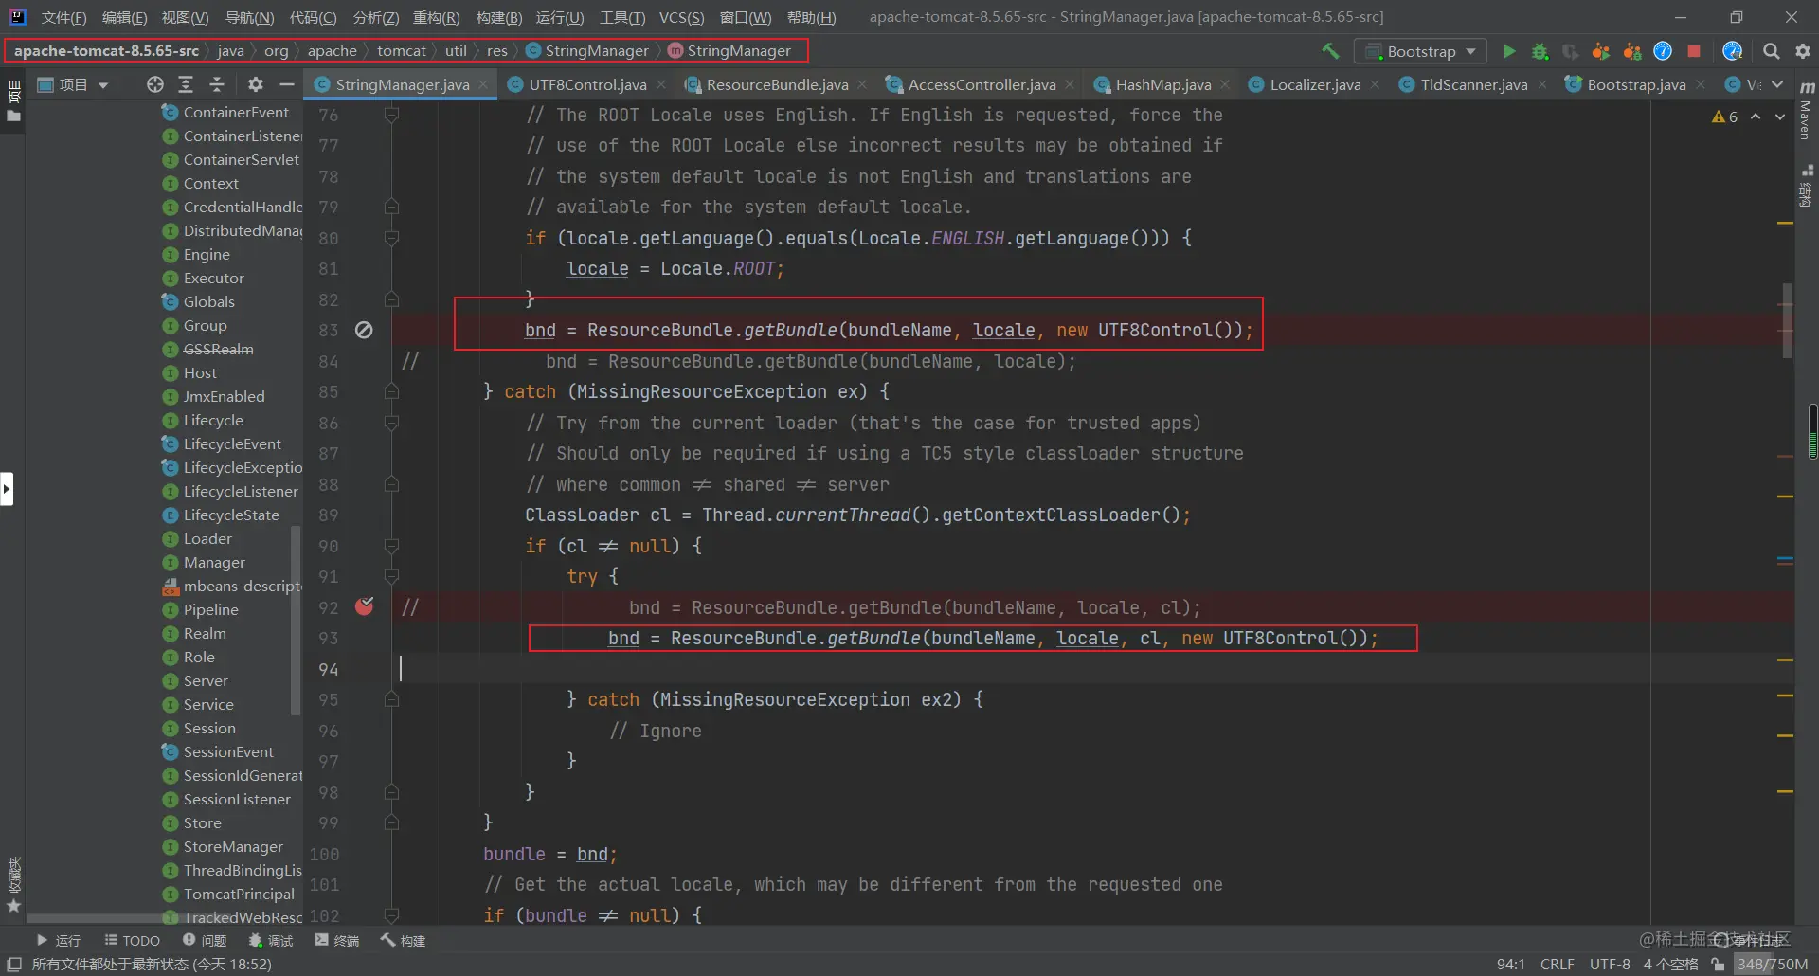Click the Select Opened File target icon
Screen dimensions: 1819x976
pyautogui.click(x=155, y=84)
